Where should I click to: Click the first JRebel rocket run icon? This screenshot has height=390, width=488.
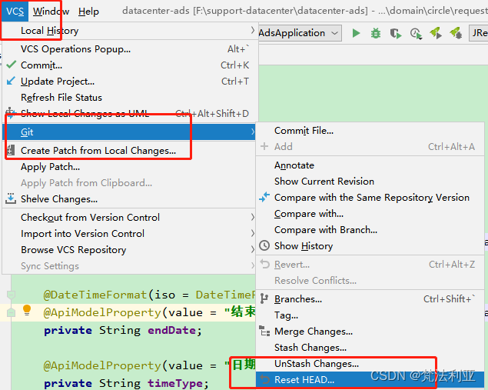tap(436, 33)
